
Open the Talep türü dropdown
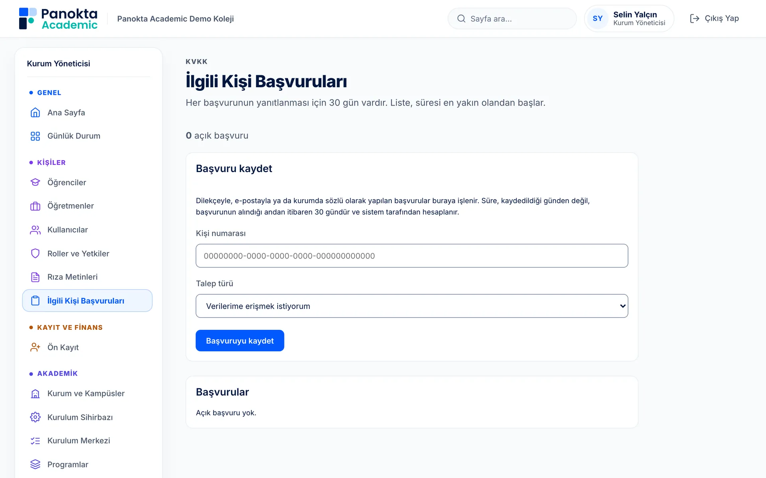(x=412, y=306)
